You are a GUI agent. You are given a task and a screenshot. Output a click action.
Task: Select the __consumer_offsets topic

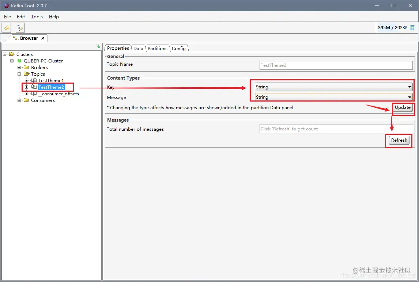(x=58, y=94)
